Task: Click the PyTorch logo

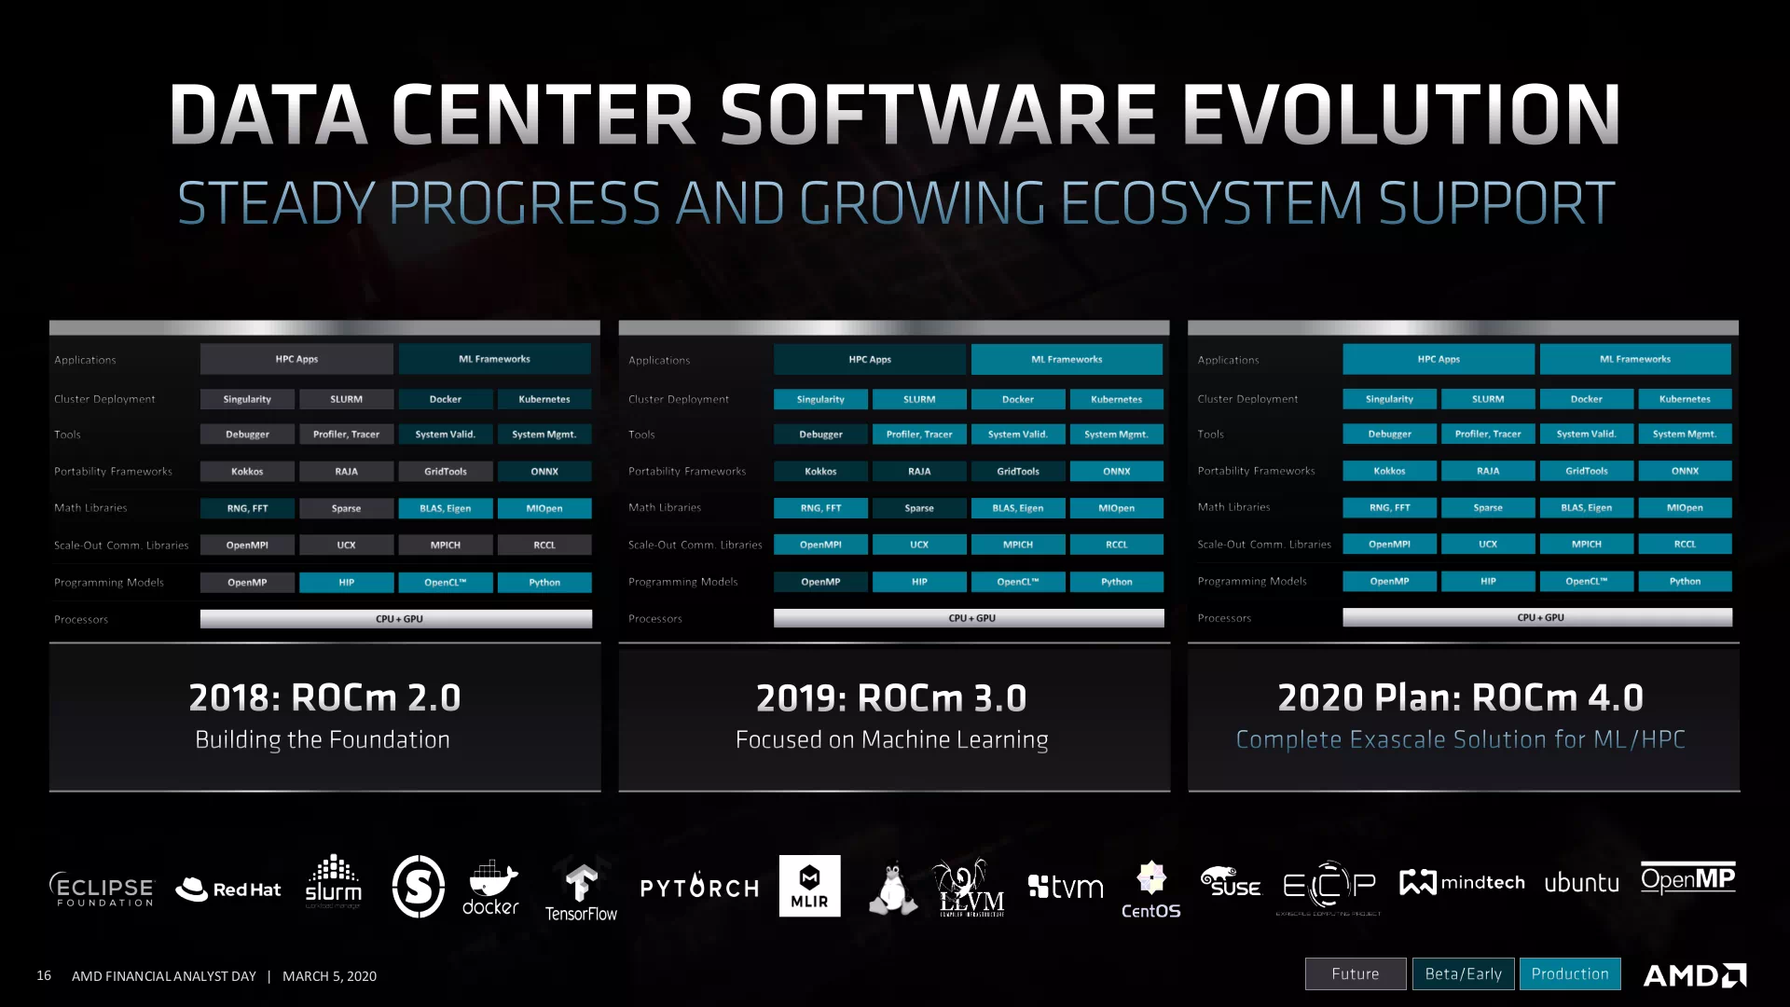Action: [699, 888]
